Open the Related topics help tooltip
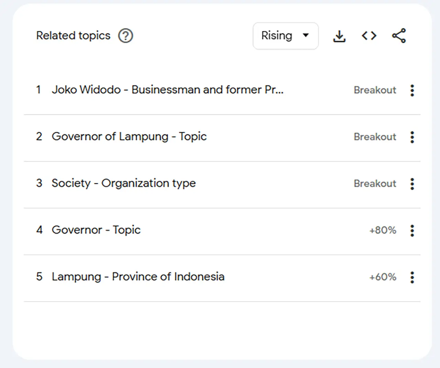The height and width of the screenshot is (368, 440). (126, 36)
